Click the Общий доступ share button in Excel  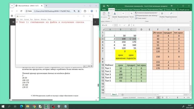pos(183,9)
